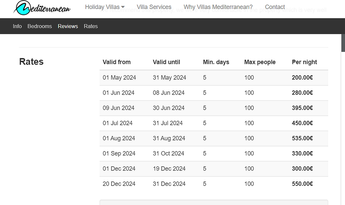Click the 550.00€ per night price

tap(302, 184)
